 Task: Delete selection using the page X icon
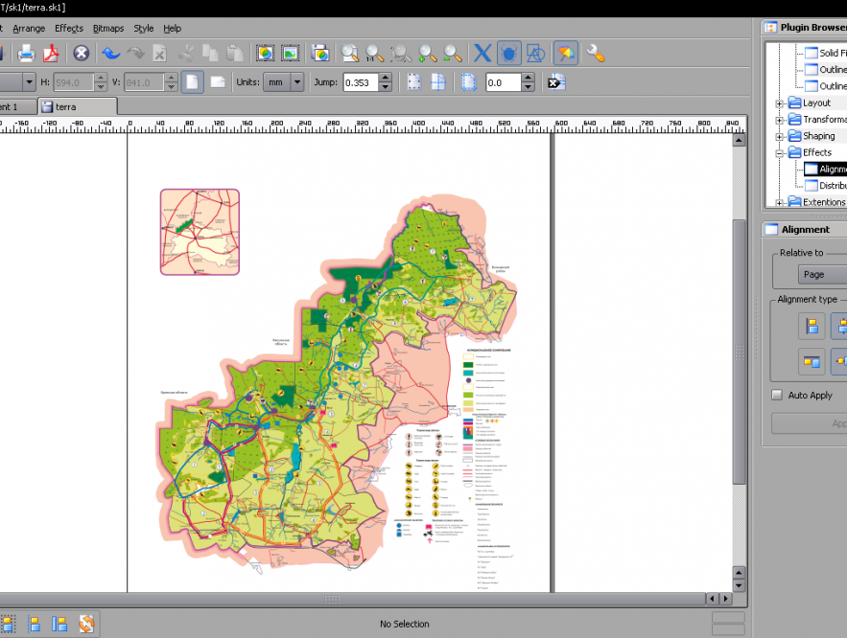point(159,54)
